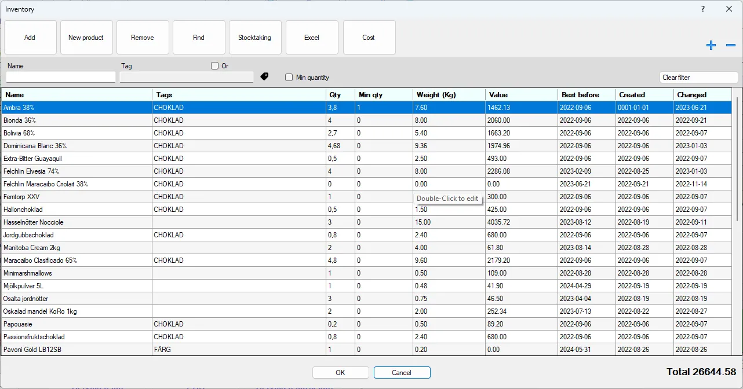Sort by the Changed column header
743x389 pixels.
coord(704,95)
